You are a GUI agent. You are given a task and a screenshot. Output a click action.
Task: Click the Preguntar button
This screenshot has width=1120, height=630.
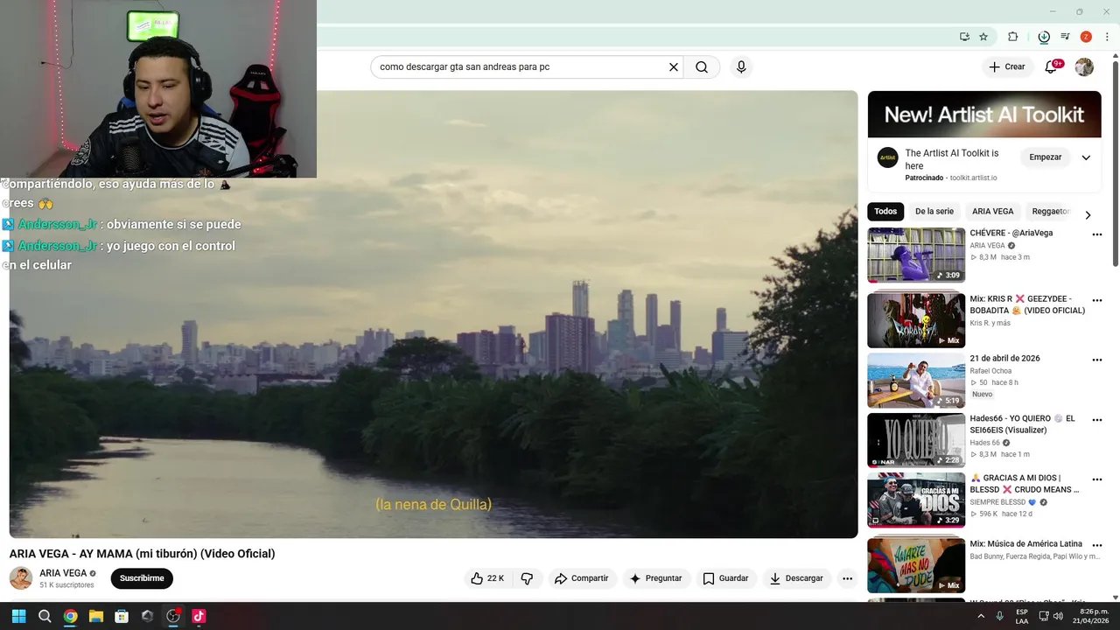click(x=655, y=578)
